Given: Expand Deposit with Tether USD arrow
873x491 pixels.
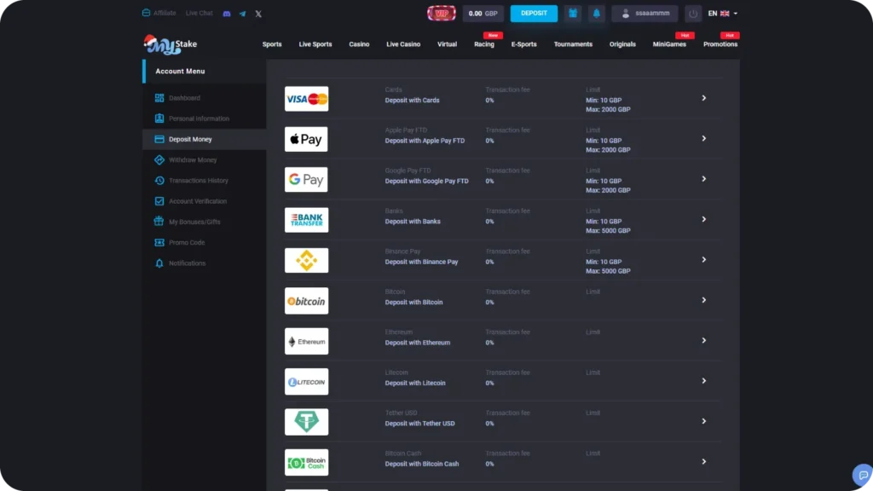Looking at the screenshot, I should [x=703, y=421].
